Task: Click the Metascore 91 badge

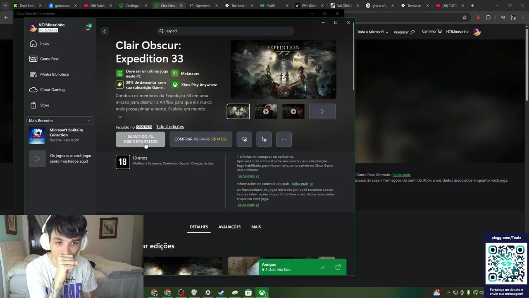Action: click(x=175, y=73)
